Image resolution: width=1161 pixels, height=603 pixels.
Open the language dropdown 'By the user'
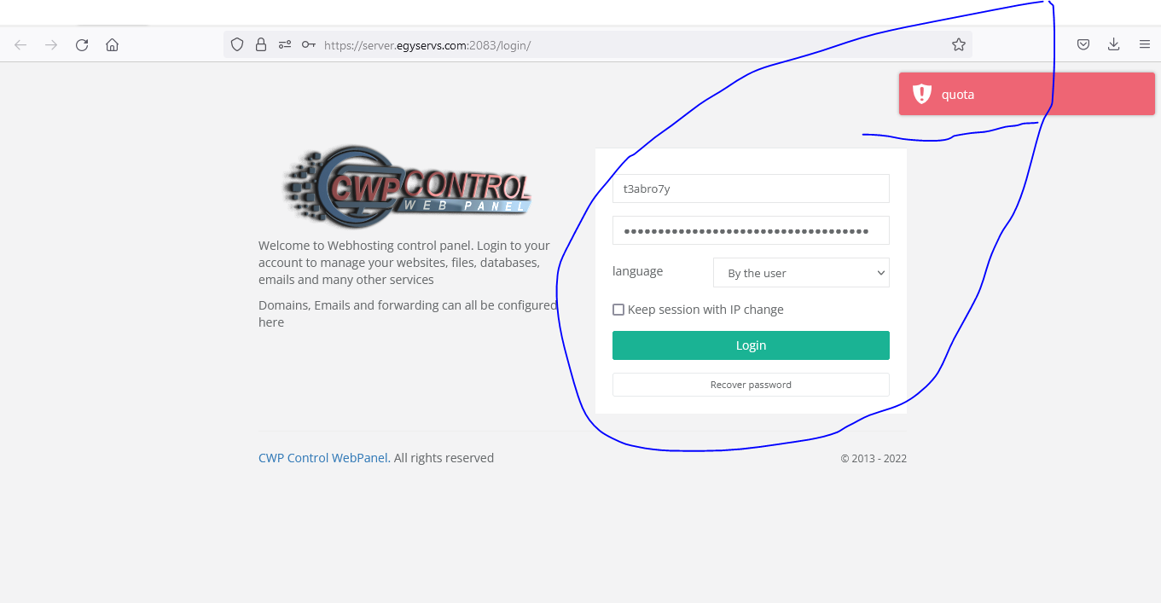801,273
